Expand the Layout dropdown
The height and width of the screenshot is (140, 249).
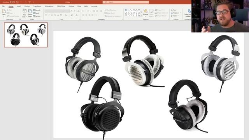point(37,10)
